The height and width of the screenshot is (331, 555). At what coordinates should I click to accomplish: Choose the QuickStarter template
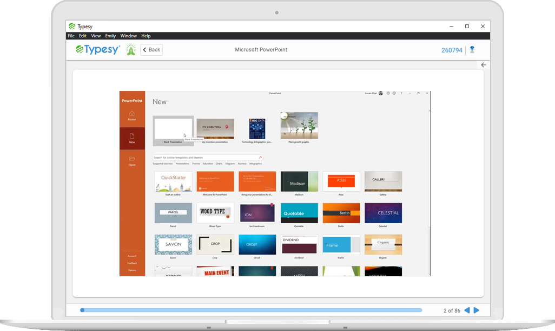(173, 181)
